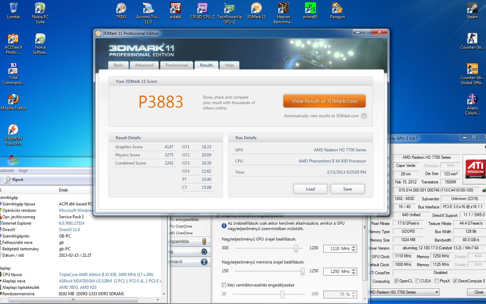Image resolution: width=486 pixels, height=304 pixels.
Task: Open Counter-Strike Global Offensive shortcut
Action: (472, 74)
